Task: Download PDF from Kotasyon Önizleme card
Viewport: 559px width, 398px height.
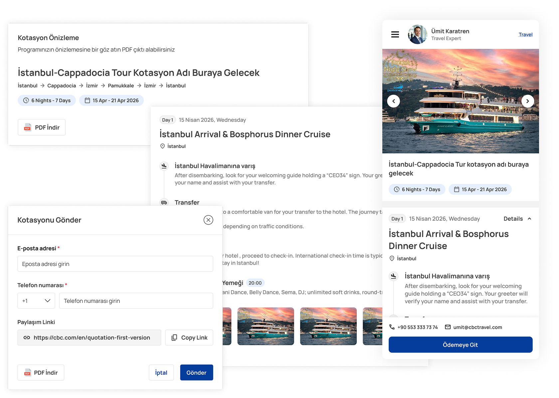Action: point(42,127)
